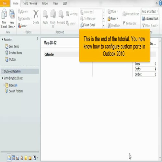Expand the Quick Steps gallery
Viewport: 162px width, 162px height.
tap(103, 25)
